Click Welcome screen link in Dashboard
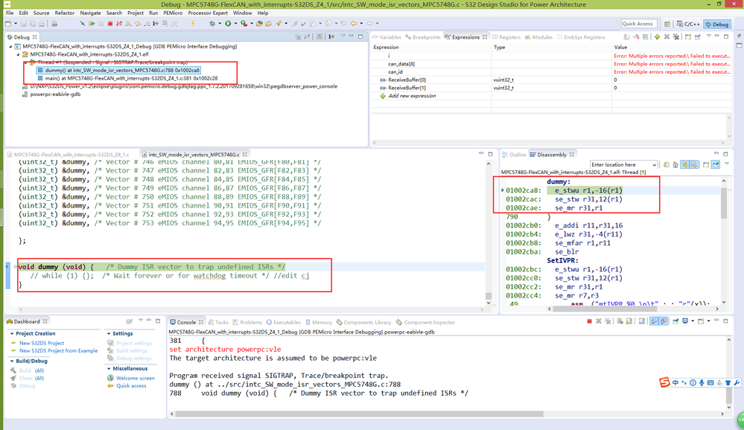The width and height of the screenshot is (744, 430). (136, 379)
